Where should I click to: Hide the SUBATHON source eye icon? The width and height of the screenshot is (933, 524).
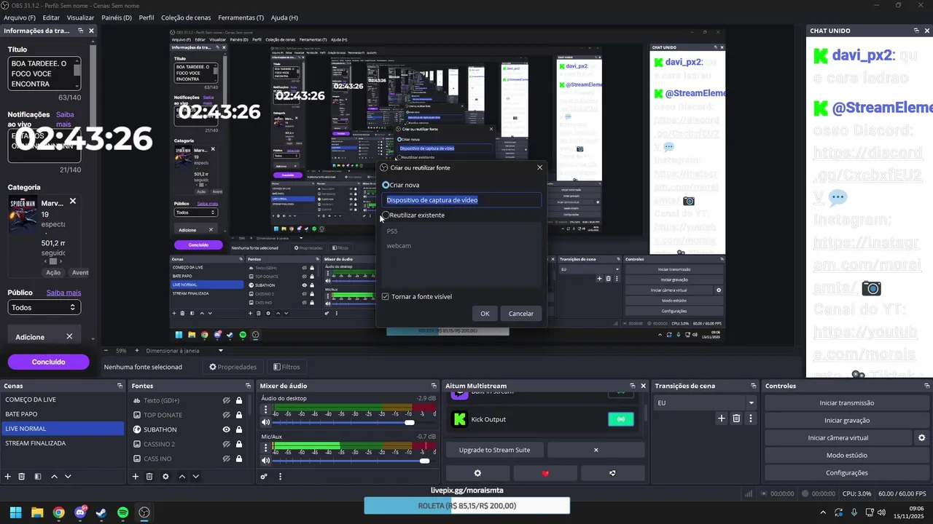pyautogui.click(x=227, y=429)
